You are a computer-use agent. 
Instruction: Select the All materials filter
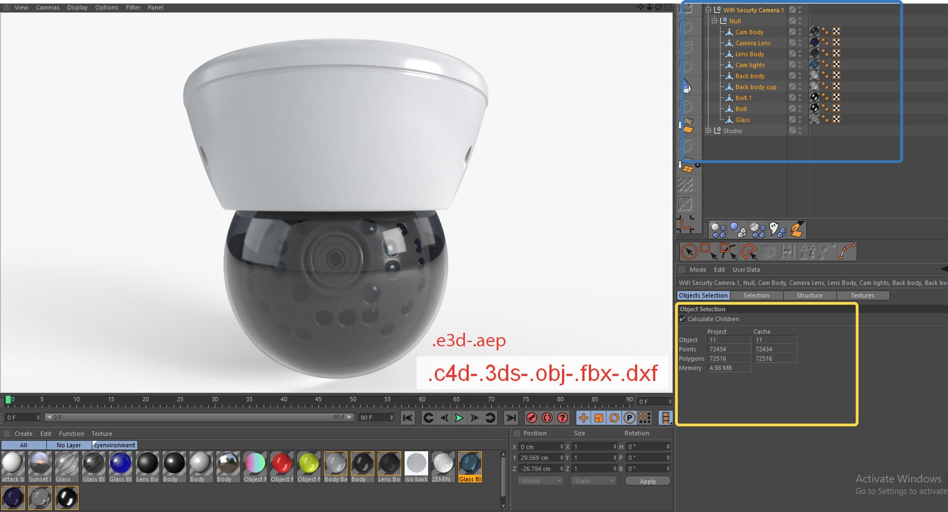[x=23, y=445]
